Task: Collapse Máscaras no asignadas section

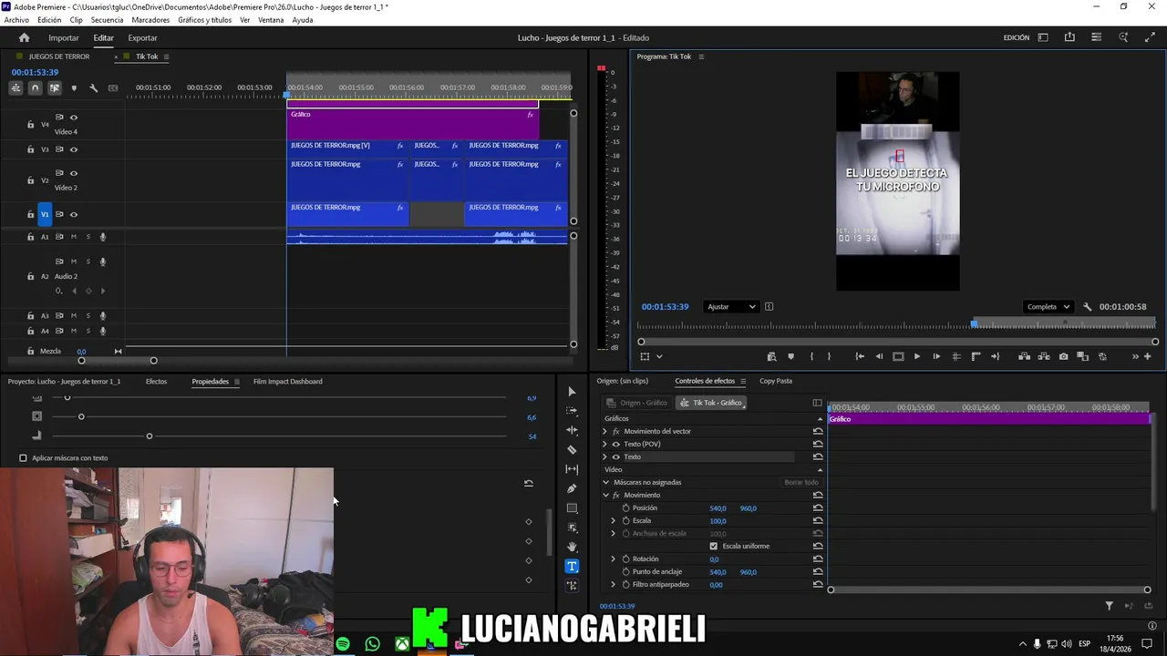Action: (605, 482)
